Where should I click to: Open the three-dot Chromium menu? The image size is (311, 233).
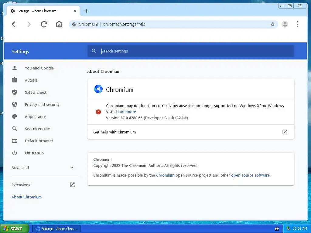[297, 24]
